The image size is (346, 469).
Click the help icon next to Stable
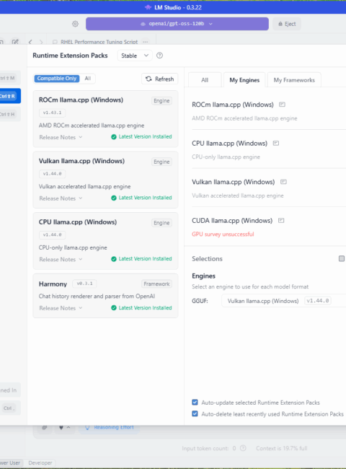[160, 56]
